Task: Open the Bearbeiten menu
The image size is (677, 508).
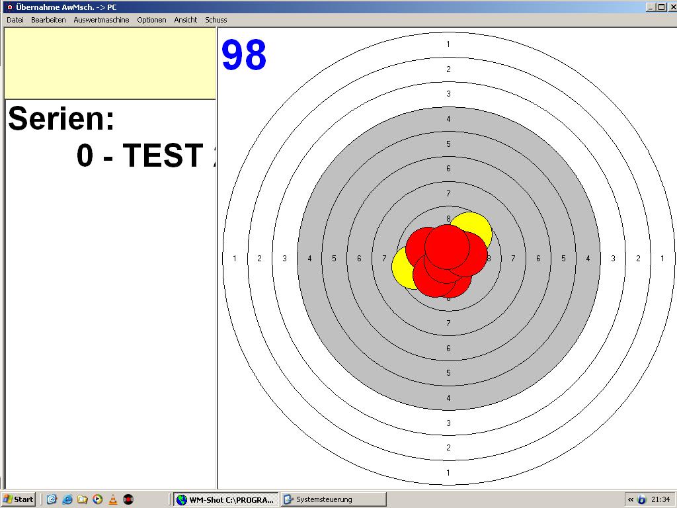Action: pos(48,20)
